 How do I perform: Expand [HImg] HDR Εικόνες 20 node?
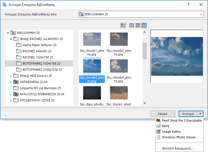coord(11,76)
